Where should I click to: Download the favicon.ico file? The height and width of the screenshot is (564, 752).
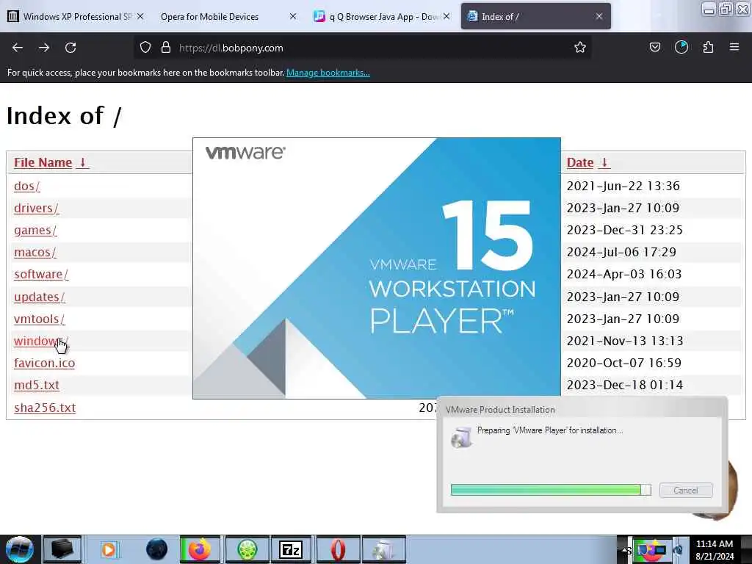point(44,363)
